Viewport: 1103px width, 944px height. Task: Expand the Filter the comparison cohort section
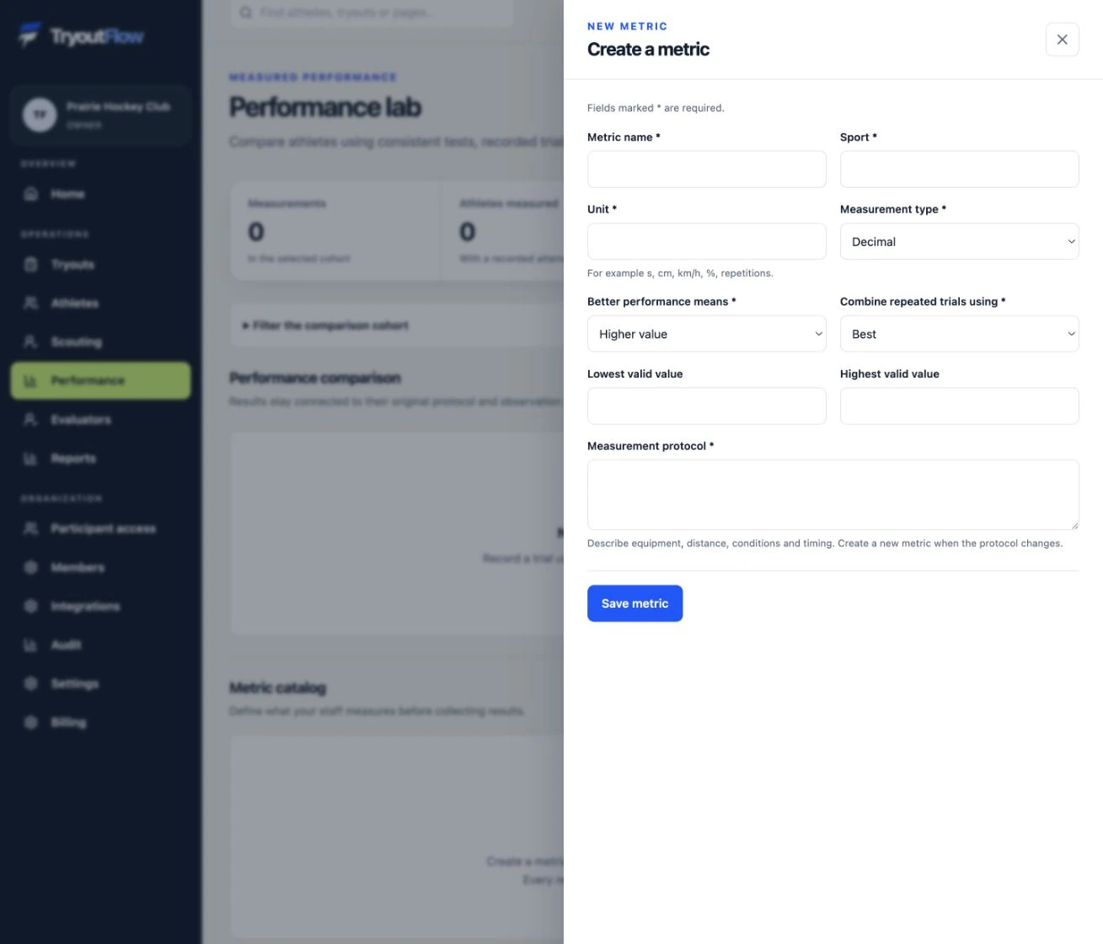coord(325,325)
